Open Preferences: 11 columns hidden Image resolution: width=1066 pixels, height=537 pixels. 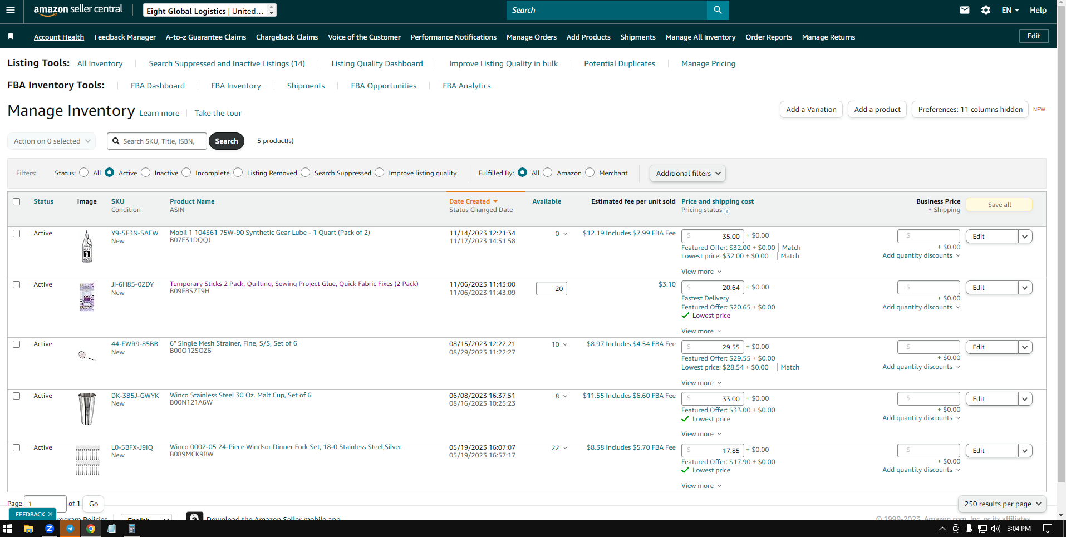(970, 110)
